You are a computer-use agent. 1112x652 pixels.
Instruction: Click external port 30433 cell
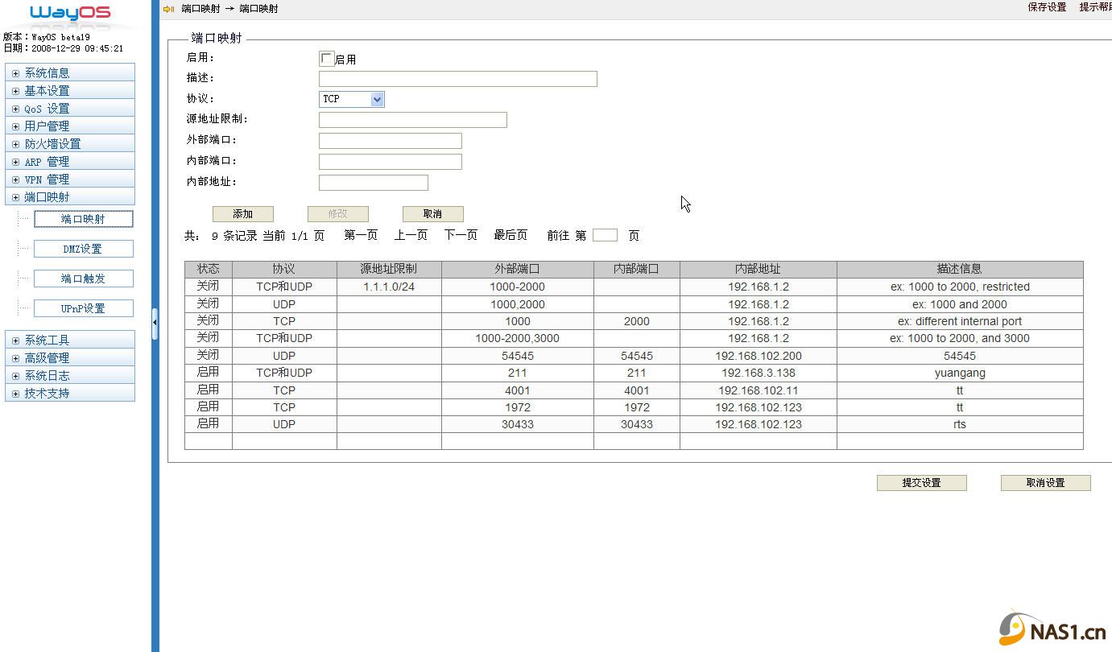tap(518, 424)
